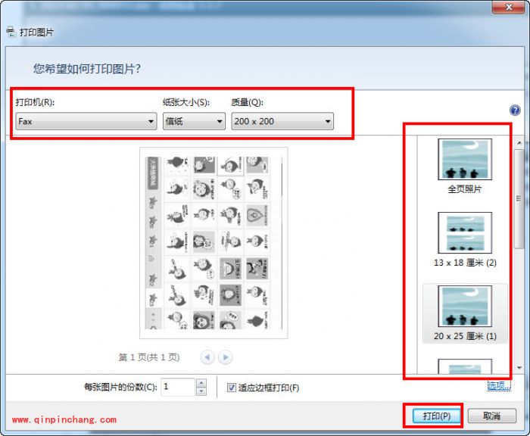Image resolution: width=530 pixels, height=436 pixels.
Task: Close the print pictures dialog
Action: point(508,7)
